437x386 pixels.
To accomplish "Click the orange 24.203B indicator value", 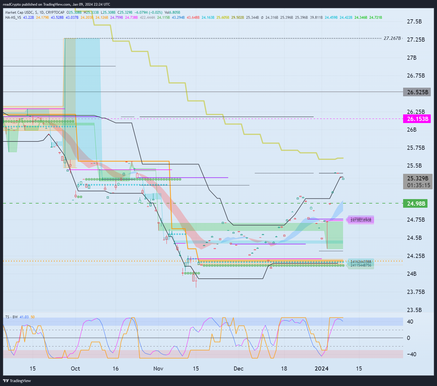I will click(x=87, y=18).
